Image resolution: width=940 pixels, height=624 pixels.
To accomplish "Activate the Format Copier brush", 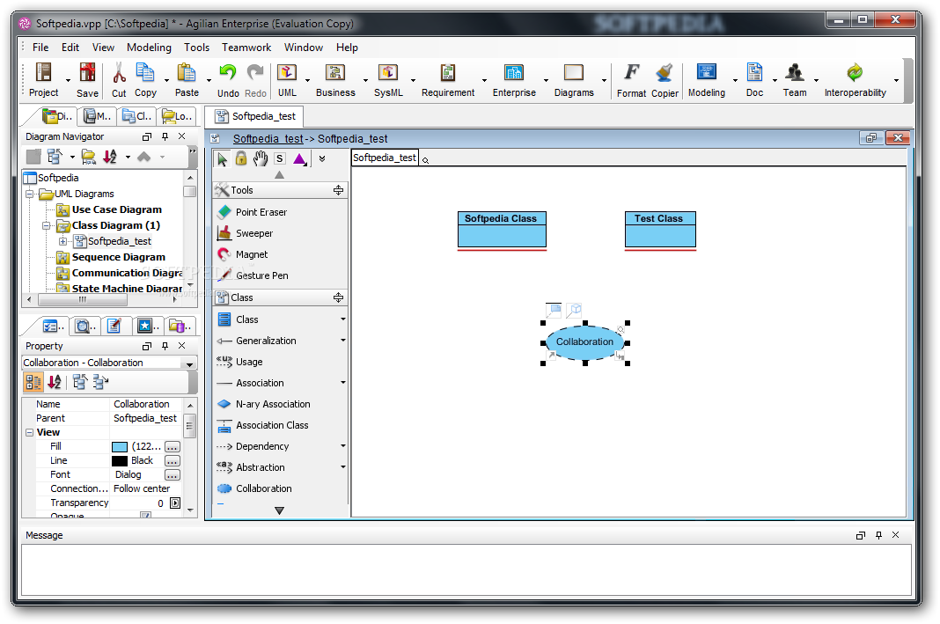I will (x=665, y=80).
